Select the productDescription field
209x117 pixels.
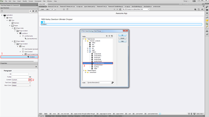point(98,63)
